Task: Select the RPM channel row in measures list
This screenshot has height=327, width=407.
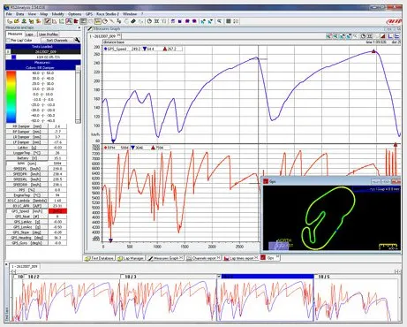Action: coord(36,163)
